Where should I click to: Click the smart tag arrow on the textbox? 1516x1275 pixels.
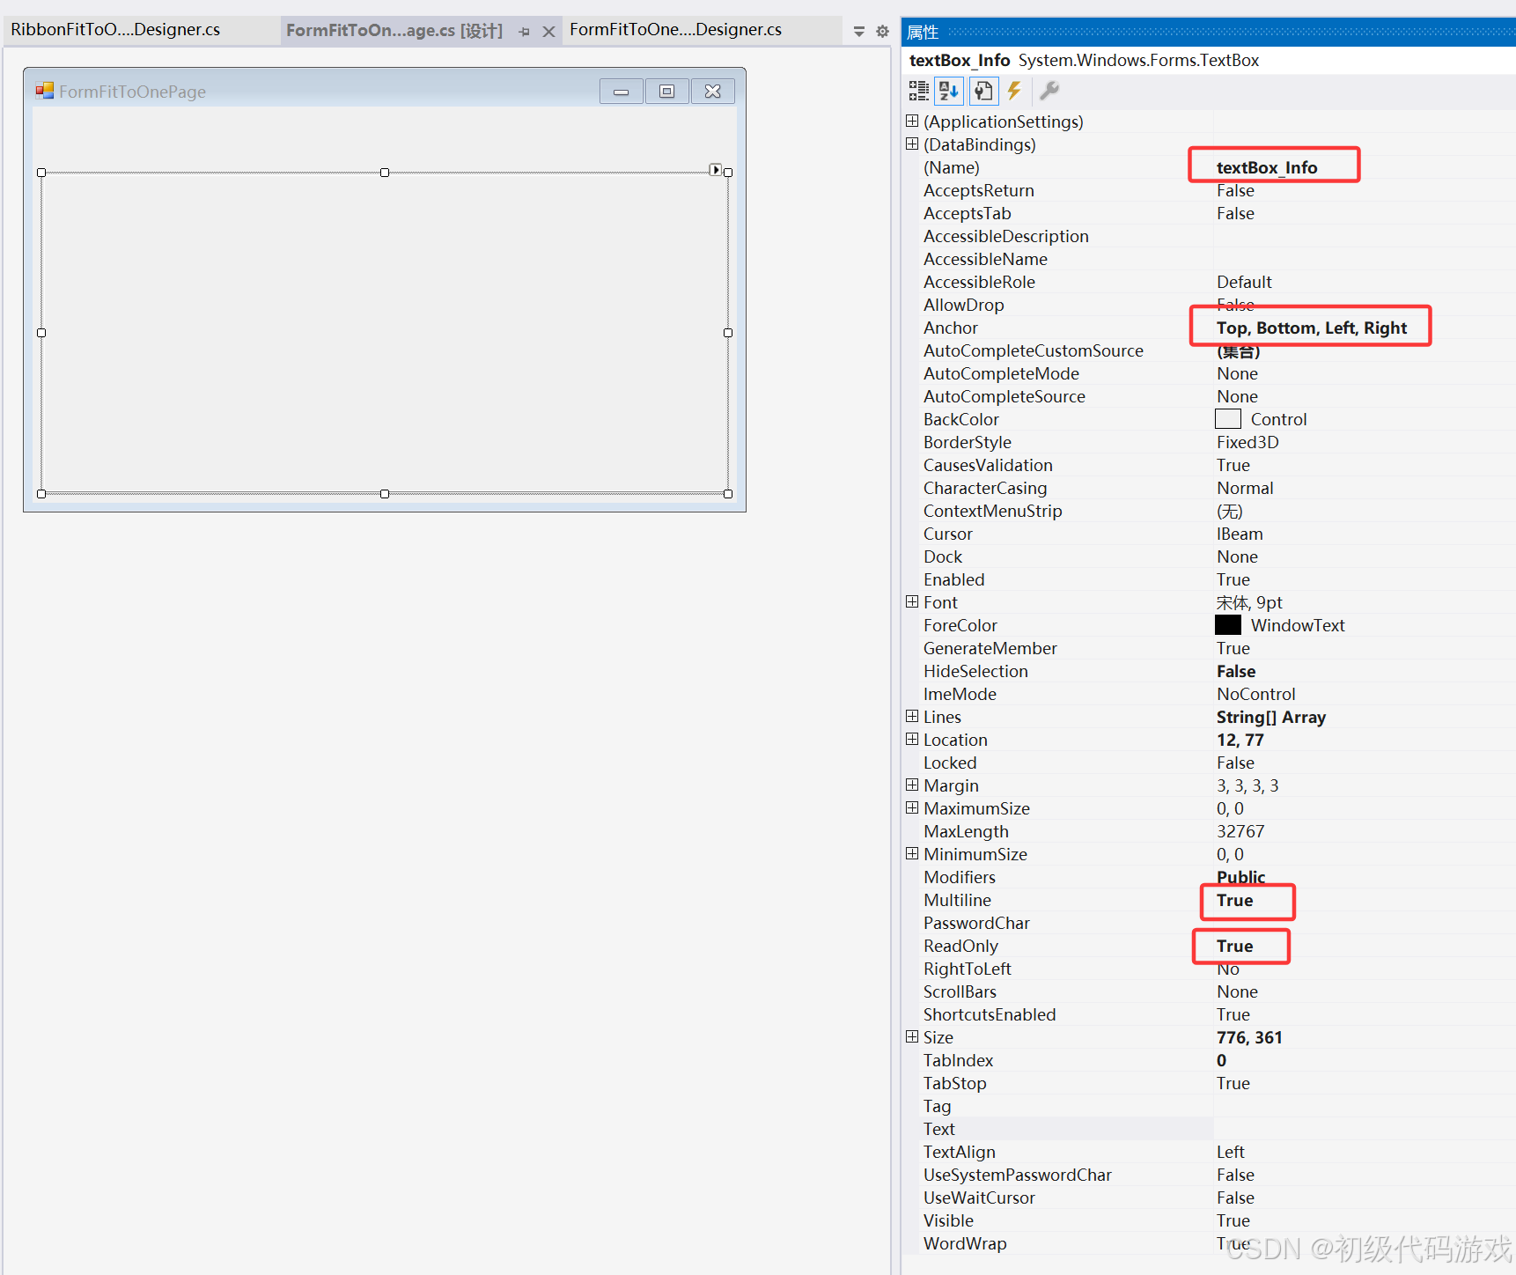pyautogui.click(x=715, y=169)
